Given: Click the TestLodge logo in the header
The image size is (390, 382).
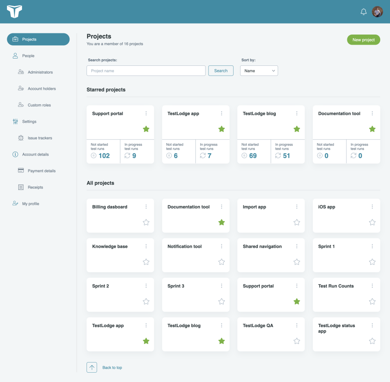Looking at the screenshot, I should [x=15, y=12].
